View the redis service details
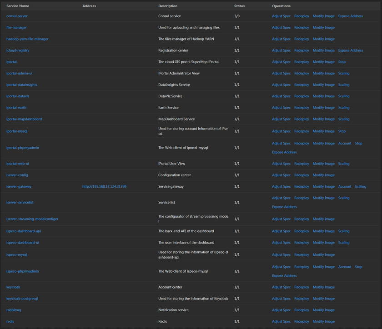This screenshot has width=382, height=329. pyautogui.click(x=10, y=321)
